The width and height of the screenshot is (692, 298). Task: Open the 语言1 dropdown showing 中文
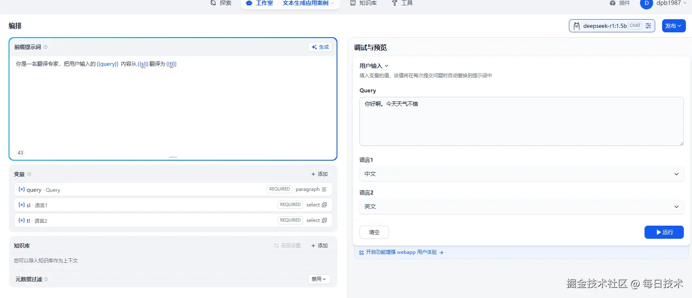521,174
